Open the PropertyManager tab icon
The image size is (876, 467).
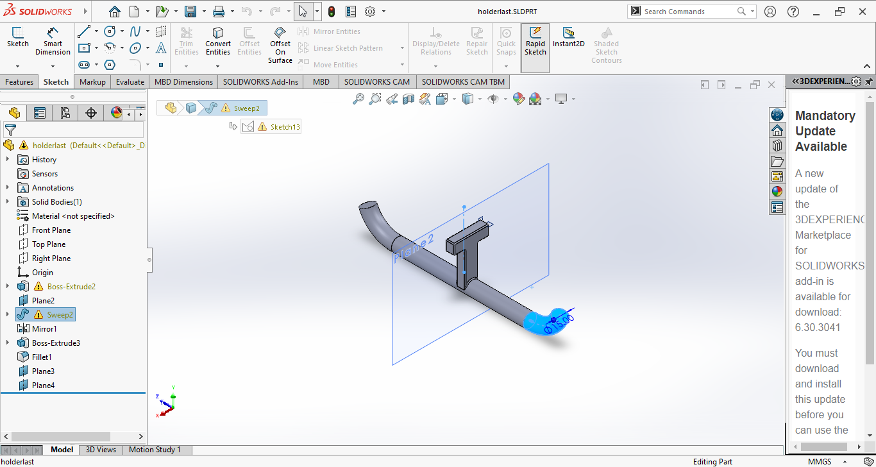[40, 114]
